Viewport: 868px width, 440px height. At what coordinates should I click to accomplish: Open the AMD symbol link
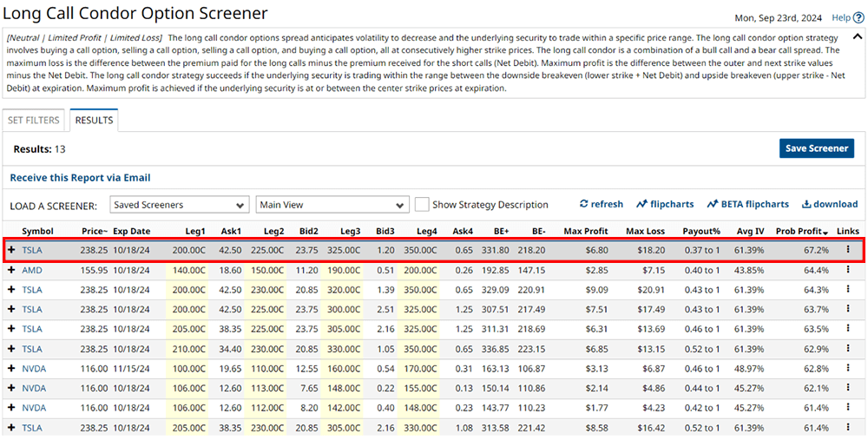pyautogui.click(x=32, y=270)
